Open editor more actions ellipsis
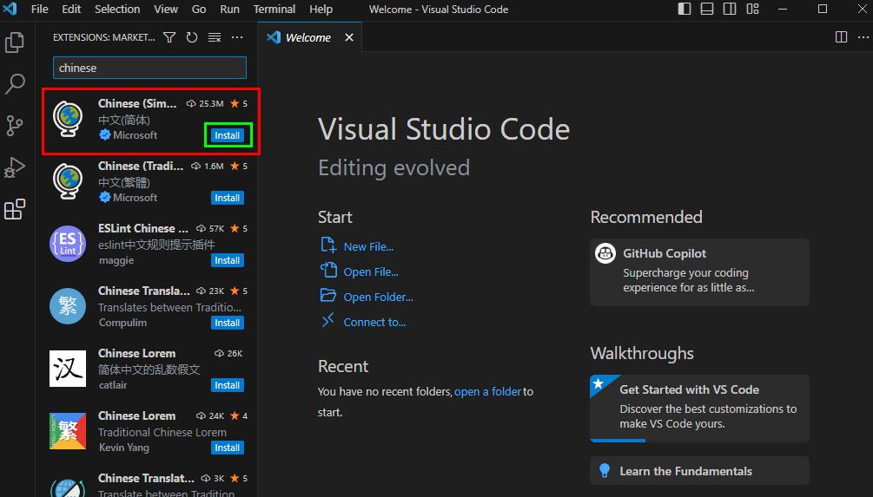Screen dimensions: 873x497 point(863,36)
